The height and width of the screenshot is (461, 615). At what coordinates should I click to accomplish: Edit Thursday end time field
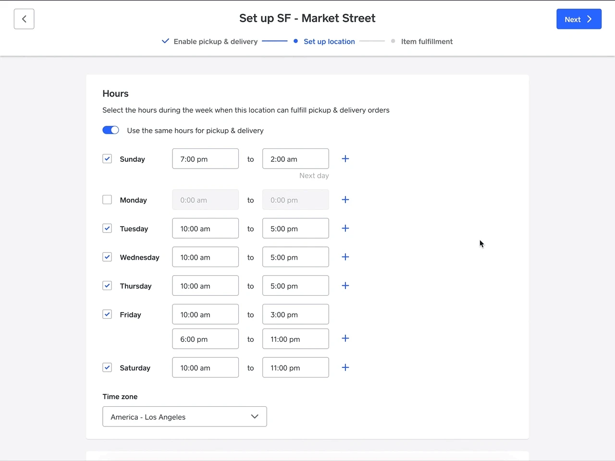click(295, 286)
